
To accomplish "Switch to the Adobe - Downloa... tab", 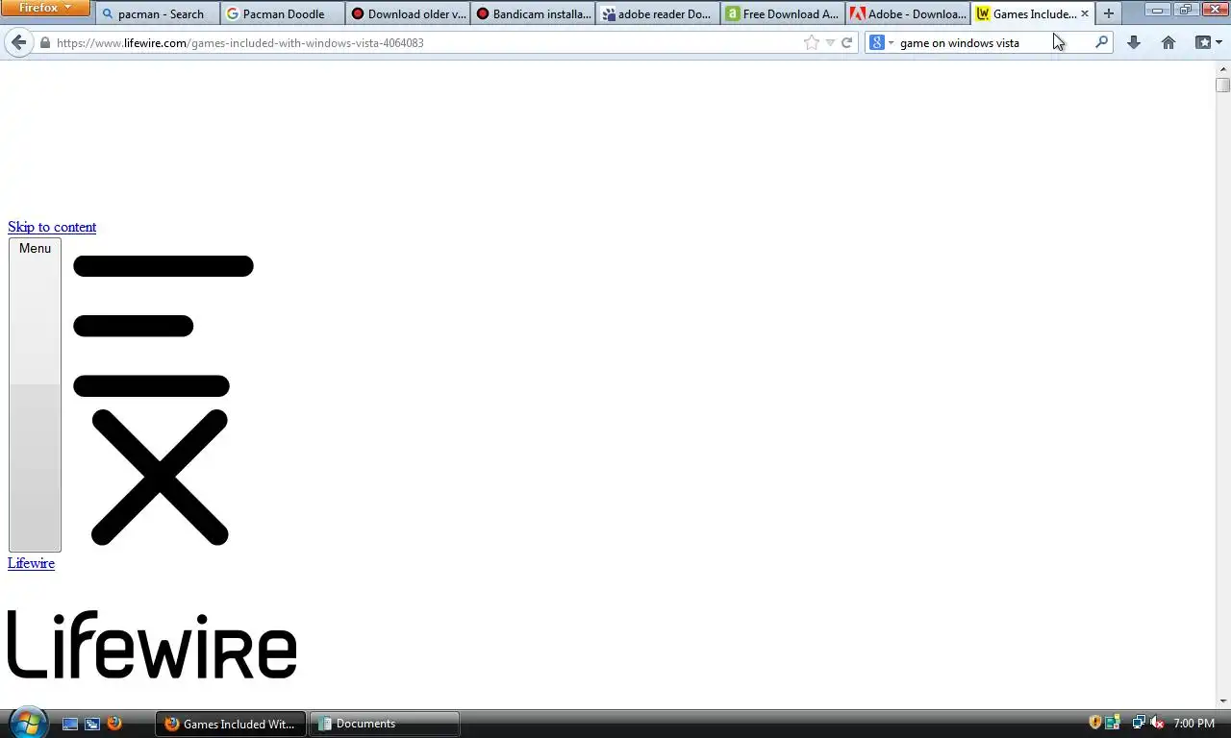I will coord(908,13).
